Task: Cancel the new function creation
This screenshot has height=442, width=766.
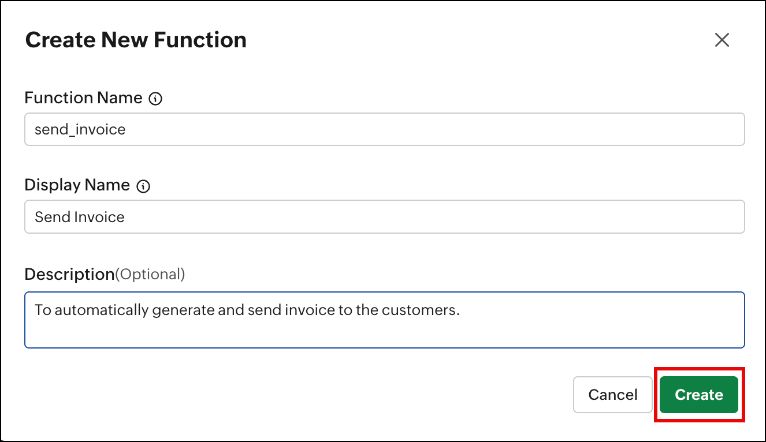Action: (612, 395)
